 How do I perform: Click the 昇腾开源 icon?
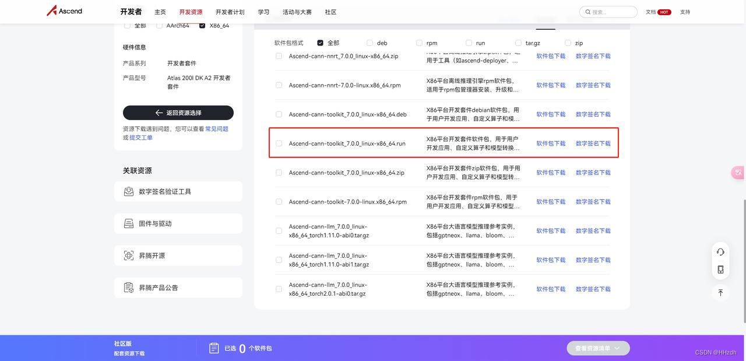[x=129, y=255]
